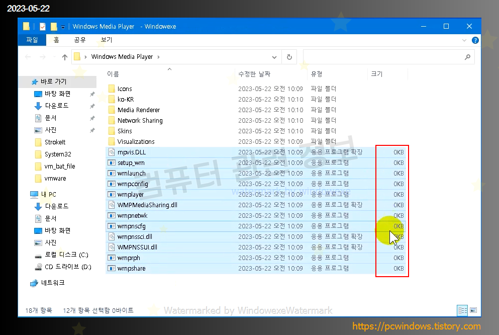Image resolution: width=499 pixels, height=335 pixels.
Task: Click the folder icon in title bar
Action: (27, 27)
